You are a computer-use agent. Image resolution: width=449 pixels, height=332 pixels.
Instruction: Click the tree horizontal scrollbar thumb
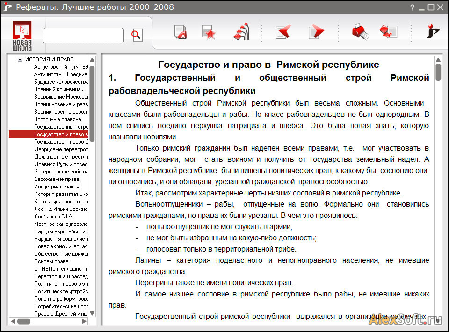pyautogui.click(x=24, y=321)
